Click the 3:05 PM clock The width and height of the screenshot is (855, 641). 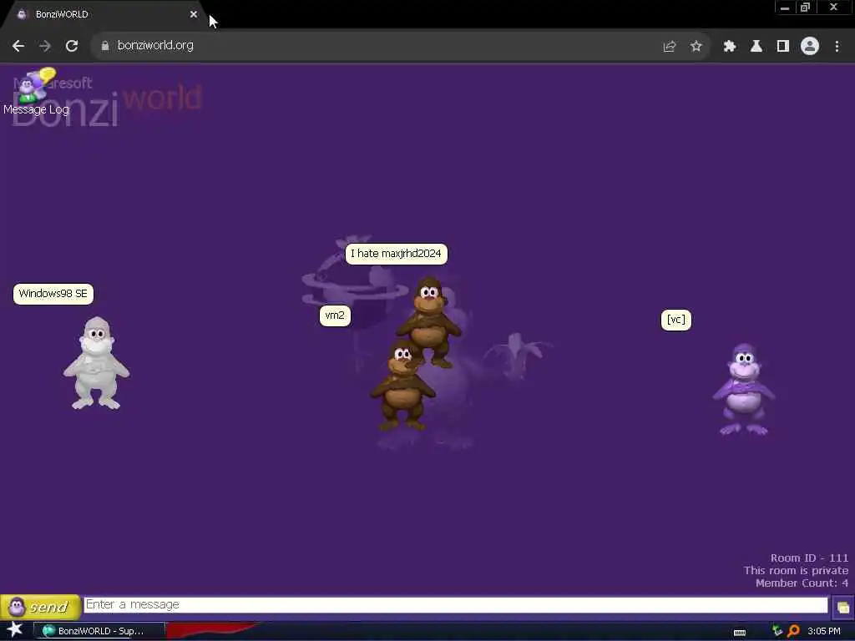[x=824, y=631]
